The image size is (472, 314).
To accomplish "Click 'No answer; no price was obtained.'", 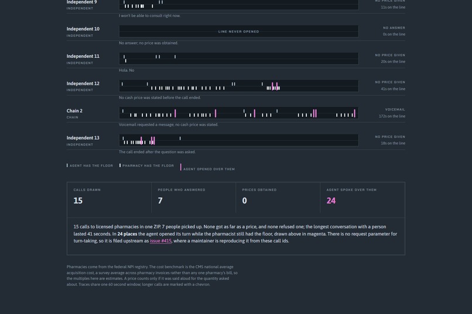I will click(x=148, y=43).
